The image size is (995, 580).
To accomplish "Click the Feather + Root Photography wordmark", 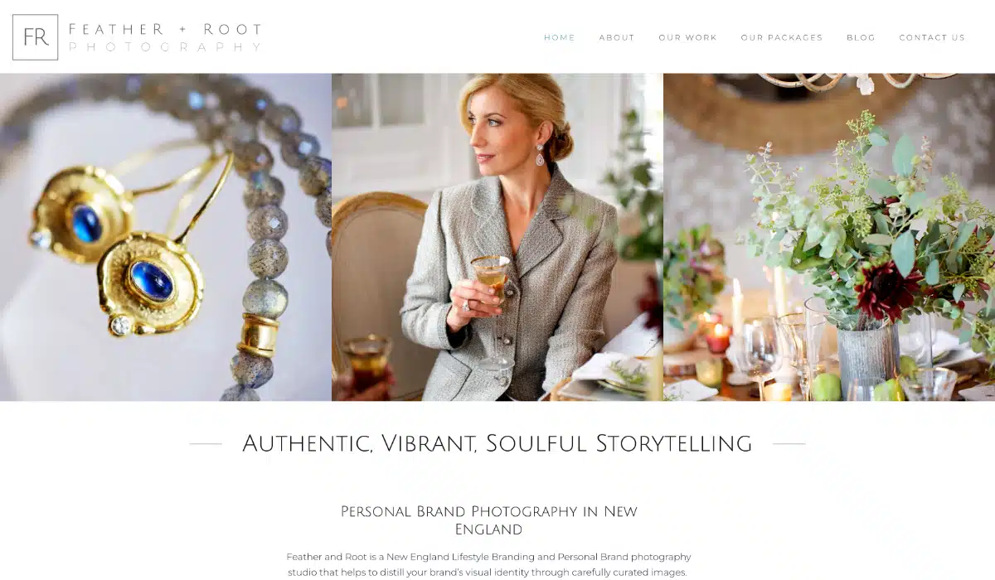I will coord(165,38).
